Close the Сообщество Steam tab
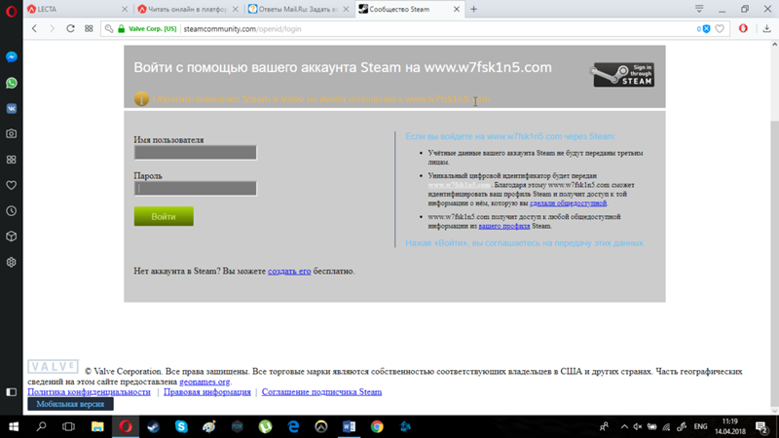Screen dimensions: 779x438 [x=457, y=9]
